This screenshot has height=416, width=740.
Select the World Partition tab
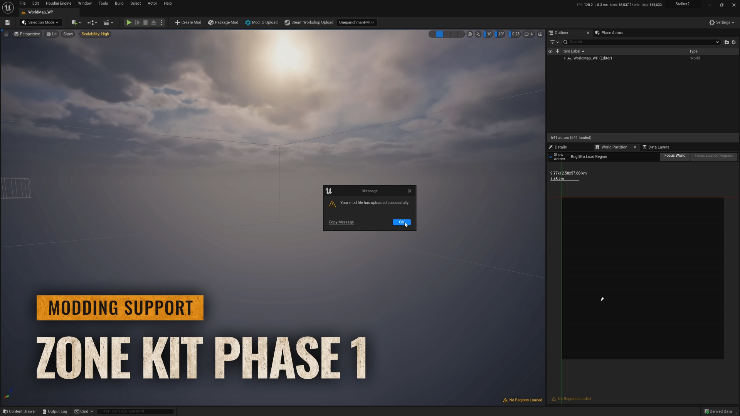pyautogui.click(x=614, y=147)
